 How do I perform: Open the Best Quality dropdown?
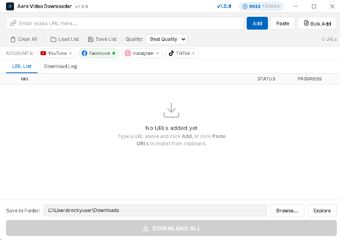point(167,39)
